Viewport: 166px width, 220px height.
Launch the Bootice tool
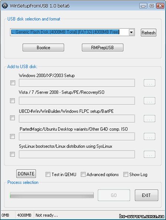tap(43, 47)
